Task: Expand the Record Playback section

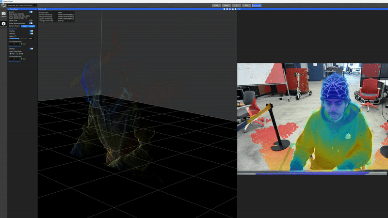Action: click(x=15, y=62)
